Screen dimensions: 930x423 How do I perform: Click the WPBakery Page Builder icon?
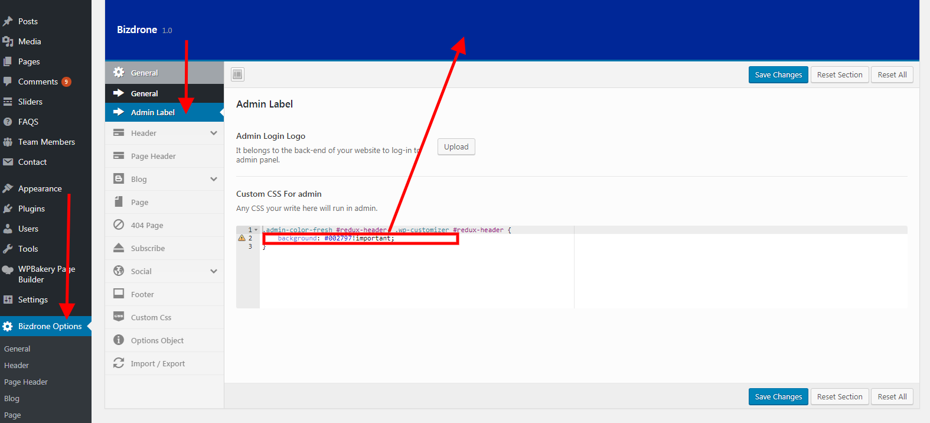(8, 269)
